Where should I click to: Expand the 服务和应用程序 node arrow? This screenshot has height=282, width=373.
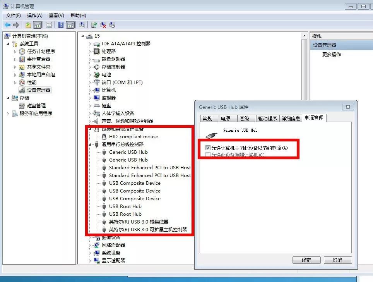click(x=8, y=113)
